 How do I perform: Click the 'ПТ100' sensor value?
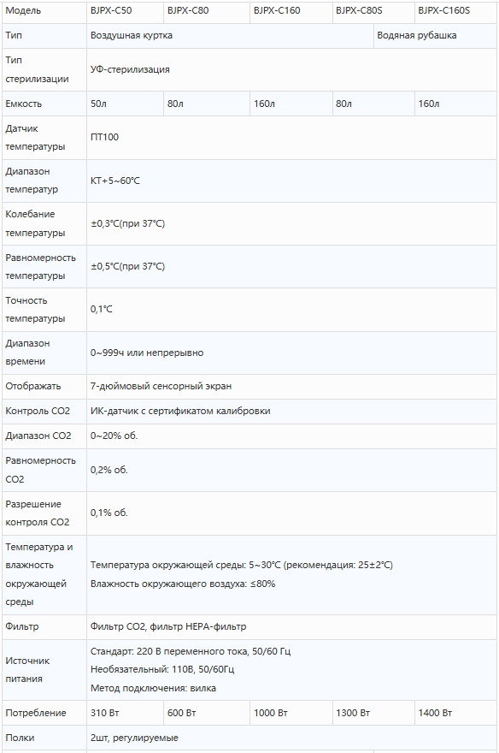[104, 138]
